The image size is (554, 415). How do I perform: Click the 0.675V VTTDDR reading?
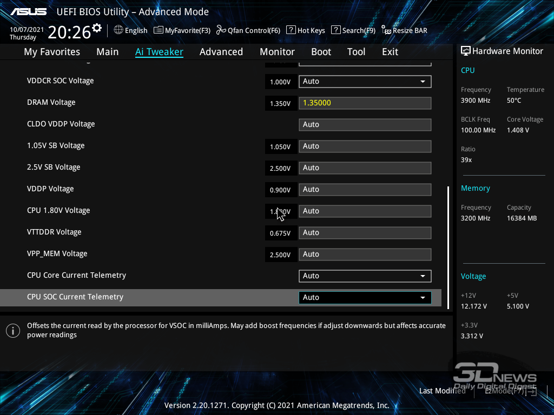tap(280, 233)
